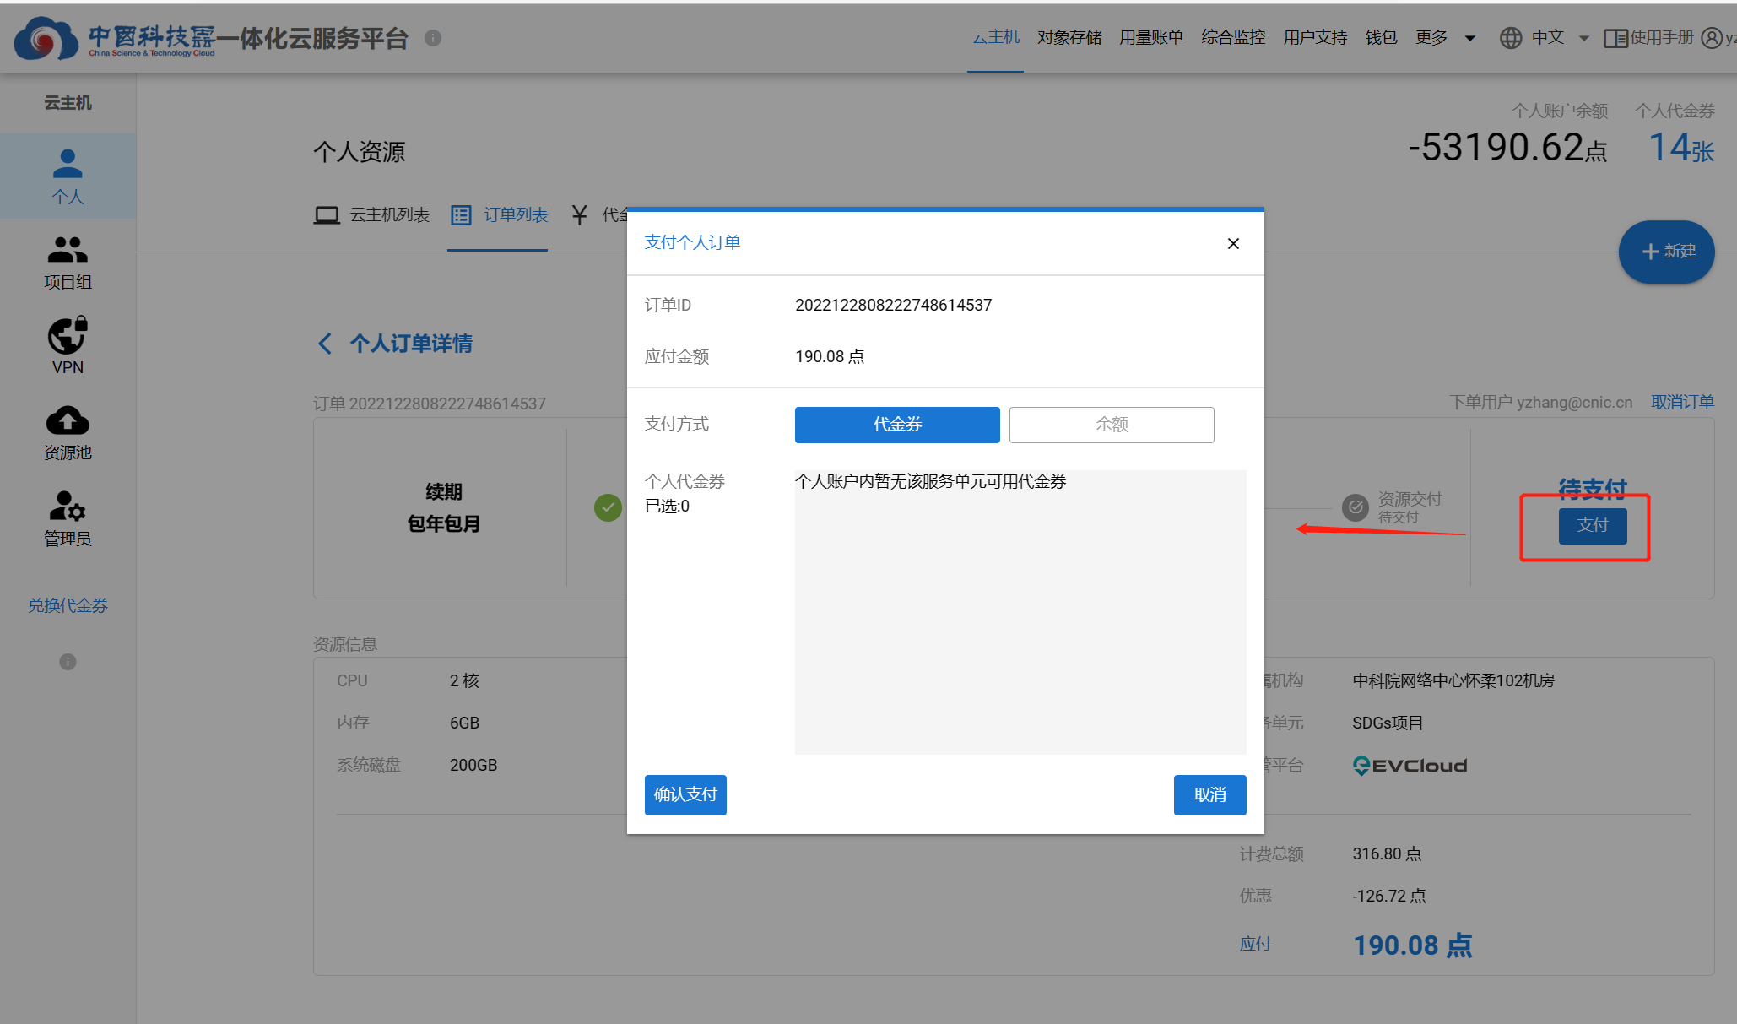The height and width of the screenshot is (1024, 1737).
Task: Click the 190.08 点 amount in dialog
Action: (830, 356)
